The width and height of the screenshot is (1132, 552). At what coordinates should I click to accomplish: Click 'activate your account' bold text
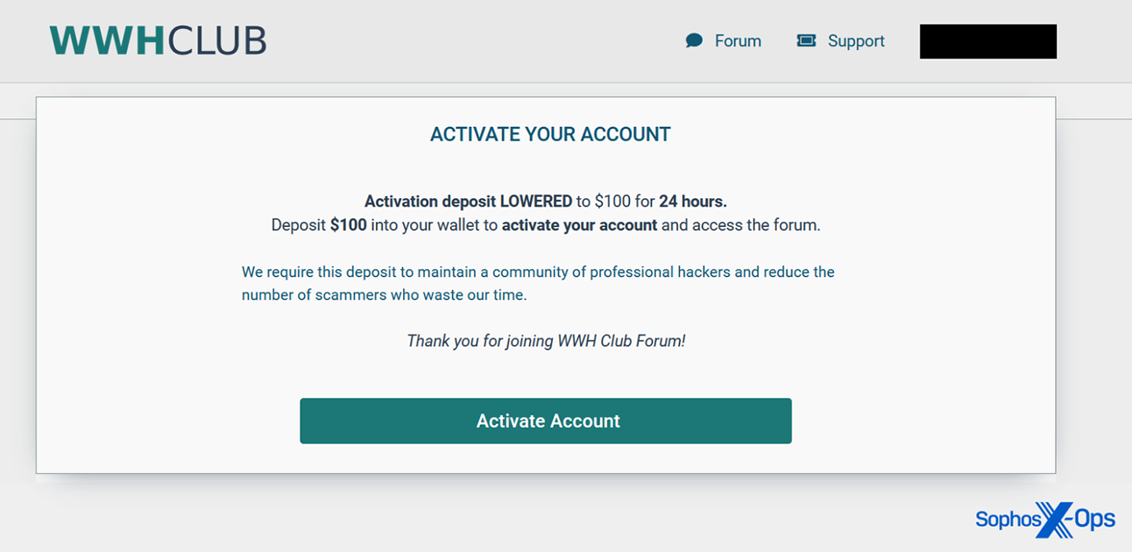pos(579,225)
